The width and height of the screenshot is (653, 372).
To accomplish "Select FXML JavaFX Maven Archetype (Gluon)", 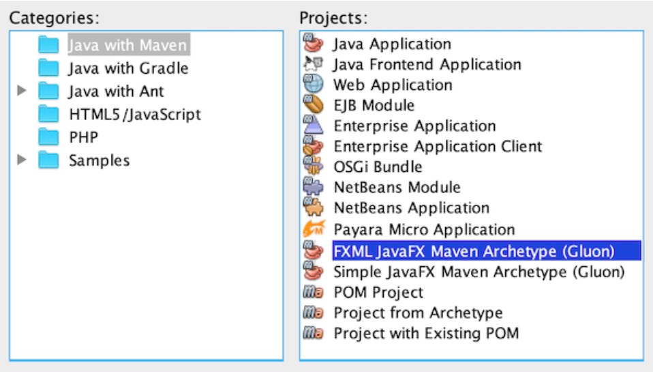I will click(x=487, y=251).
